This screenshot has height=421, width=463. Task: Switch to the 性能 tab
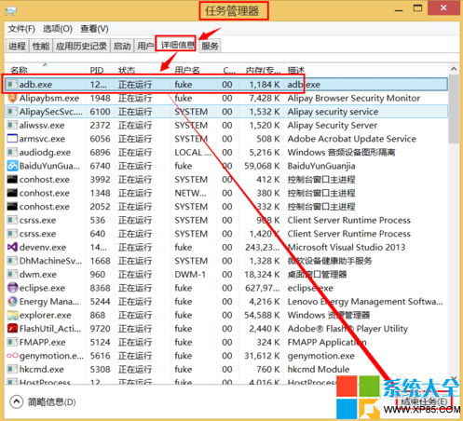pos(41,46)
